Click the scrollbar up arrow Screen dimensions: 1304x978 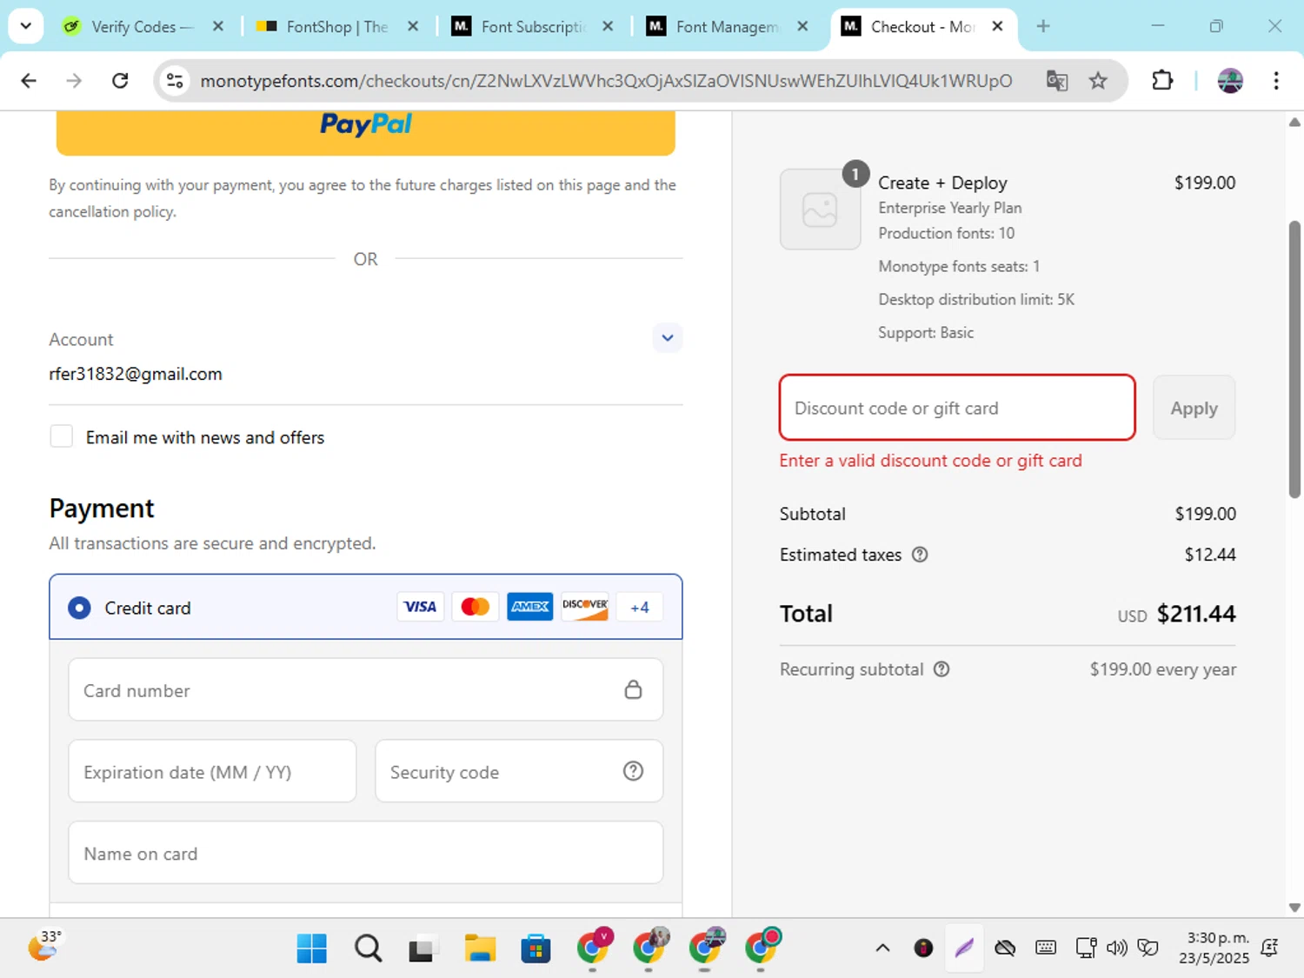(x=1294, y=122)
